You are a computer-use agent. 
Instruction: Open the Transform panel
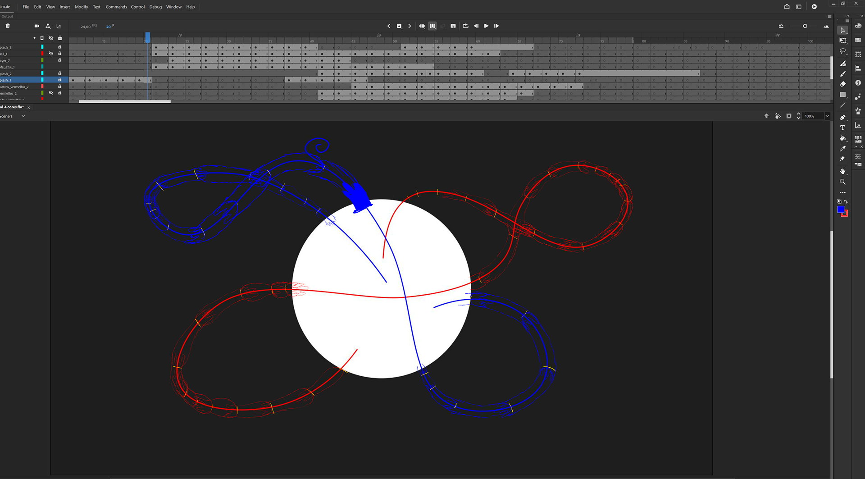[858, 54]
